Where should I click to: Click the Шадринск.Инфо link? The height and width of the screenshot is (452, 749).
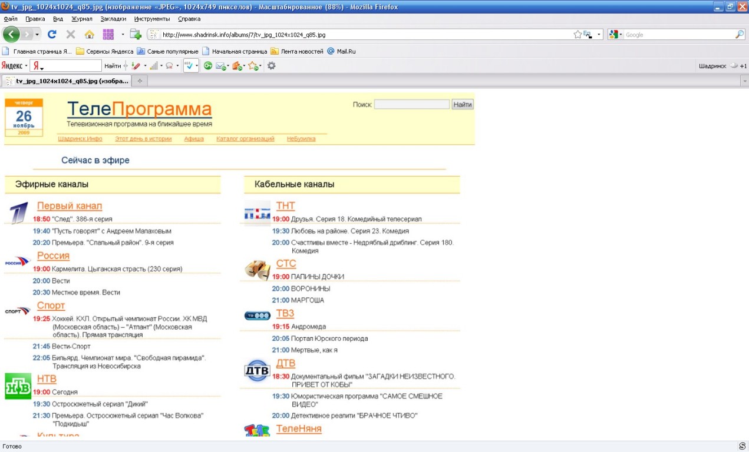80,139
